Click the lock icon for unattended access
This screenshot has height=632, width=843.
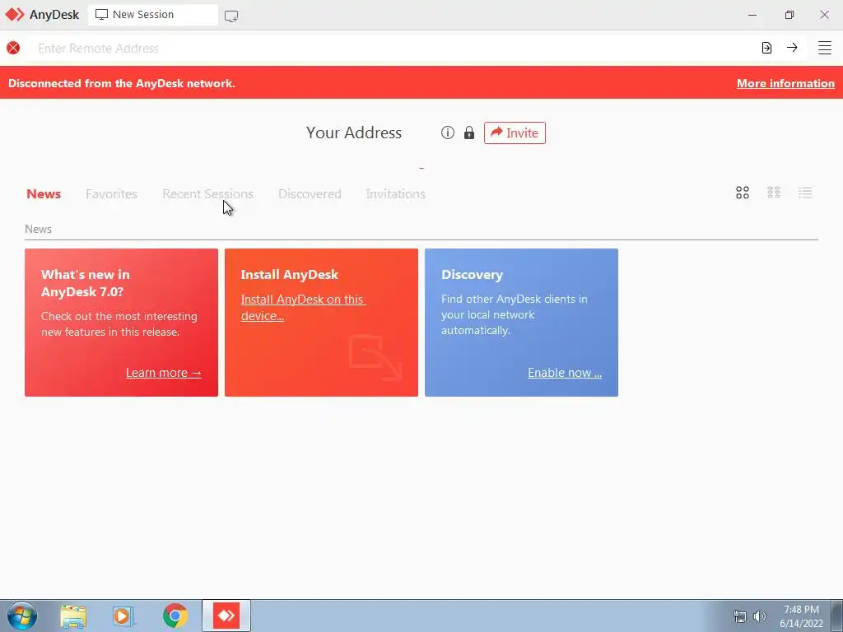468,132
